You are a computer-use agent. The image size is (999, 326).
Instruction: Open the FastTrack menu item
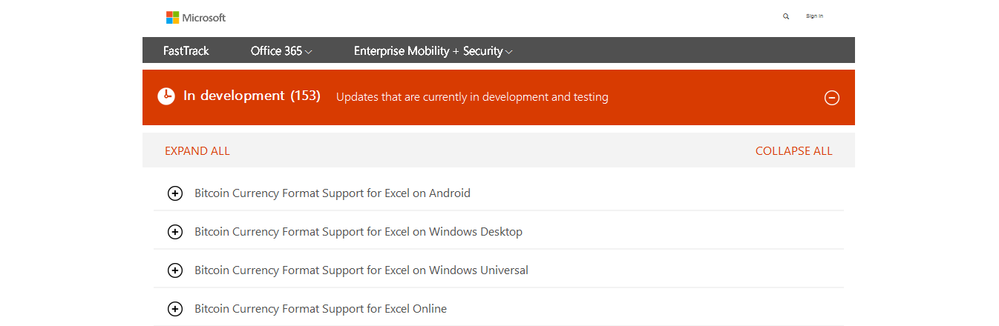click(x=186, y=51)
